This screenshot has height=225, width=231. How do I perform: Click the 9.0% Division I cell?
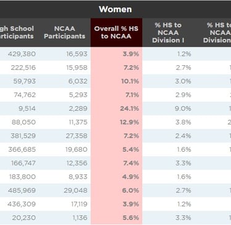[x=183, y=108]
